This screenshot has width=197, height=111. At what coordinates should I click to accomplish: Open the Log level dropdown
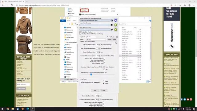(x=91, y=37)
